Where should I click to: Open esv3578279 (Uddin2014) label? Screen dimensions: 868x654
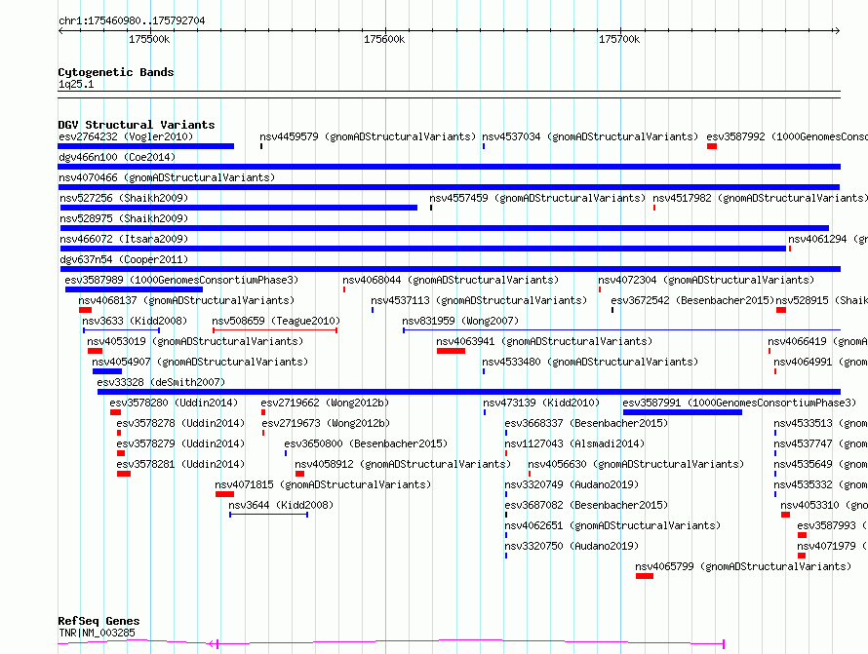(x=180, y=443)
